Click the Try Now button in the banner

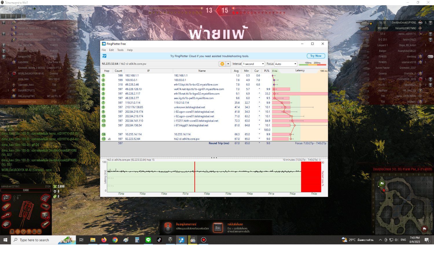click(316, 56)
